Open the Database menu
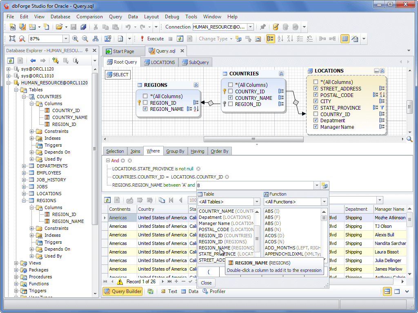The image size is (418, 313). pyautogui.click(x=60, y=17)
